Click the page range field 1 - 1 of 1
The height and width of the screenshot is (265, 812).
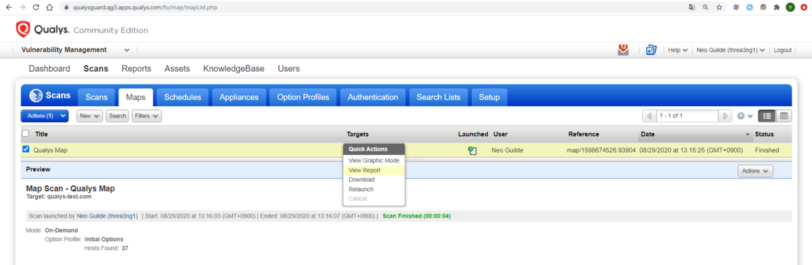coord(687,116)
